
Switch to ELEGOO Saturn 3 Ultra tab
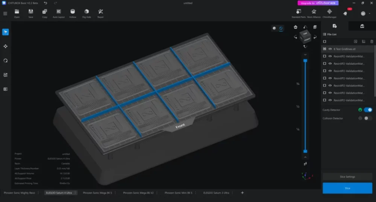pos(216,193)
